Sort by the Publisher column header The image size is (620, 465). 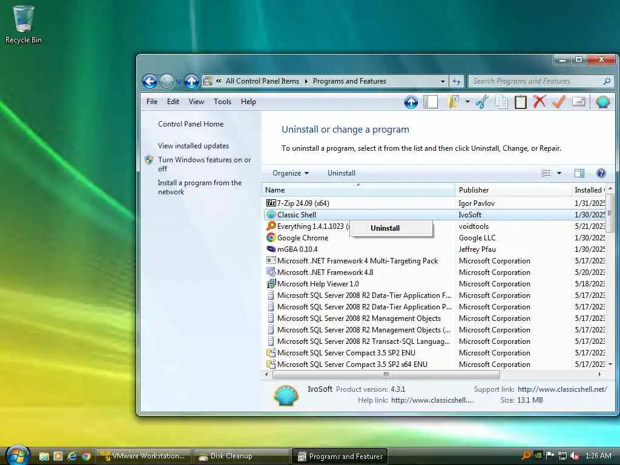513,190
